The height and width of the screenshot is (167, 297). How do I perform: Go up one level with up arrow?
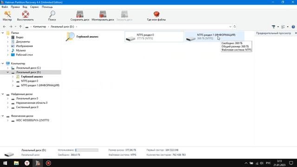[20, 27]
